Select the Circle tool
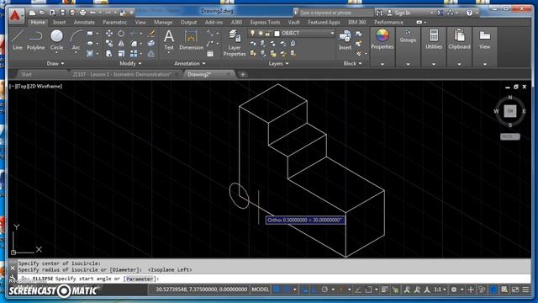Viewport: 538px width, 303px height. (x=56, y=40)
